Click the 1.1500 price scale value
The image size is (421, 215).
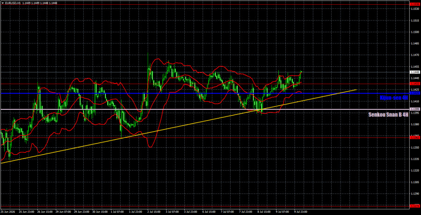pos(415,32)
